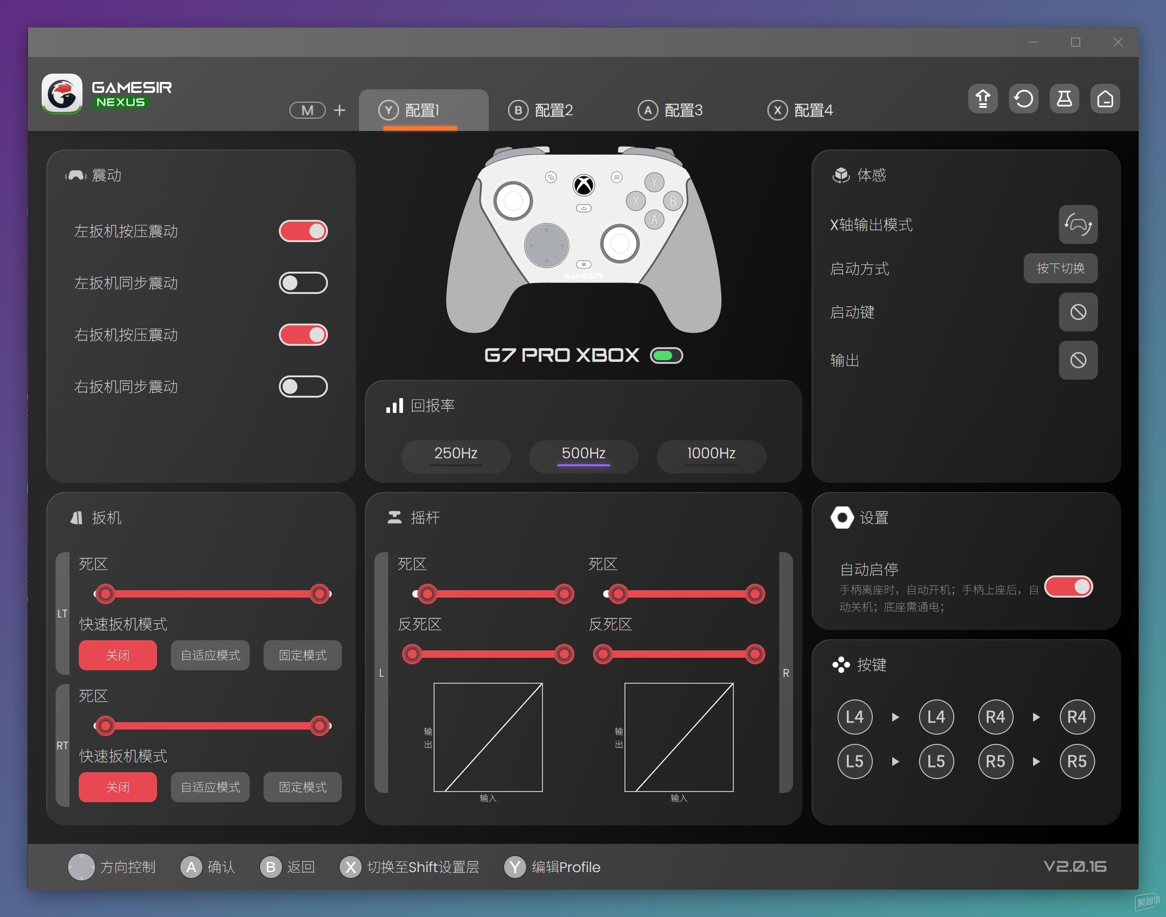Click the M mode pill button
1166x917 pixels.
[307, 110]
